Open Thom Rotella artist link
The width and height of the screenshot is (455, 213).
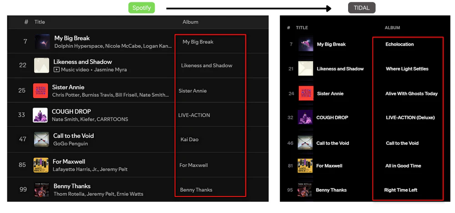click(69, 194)
